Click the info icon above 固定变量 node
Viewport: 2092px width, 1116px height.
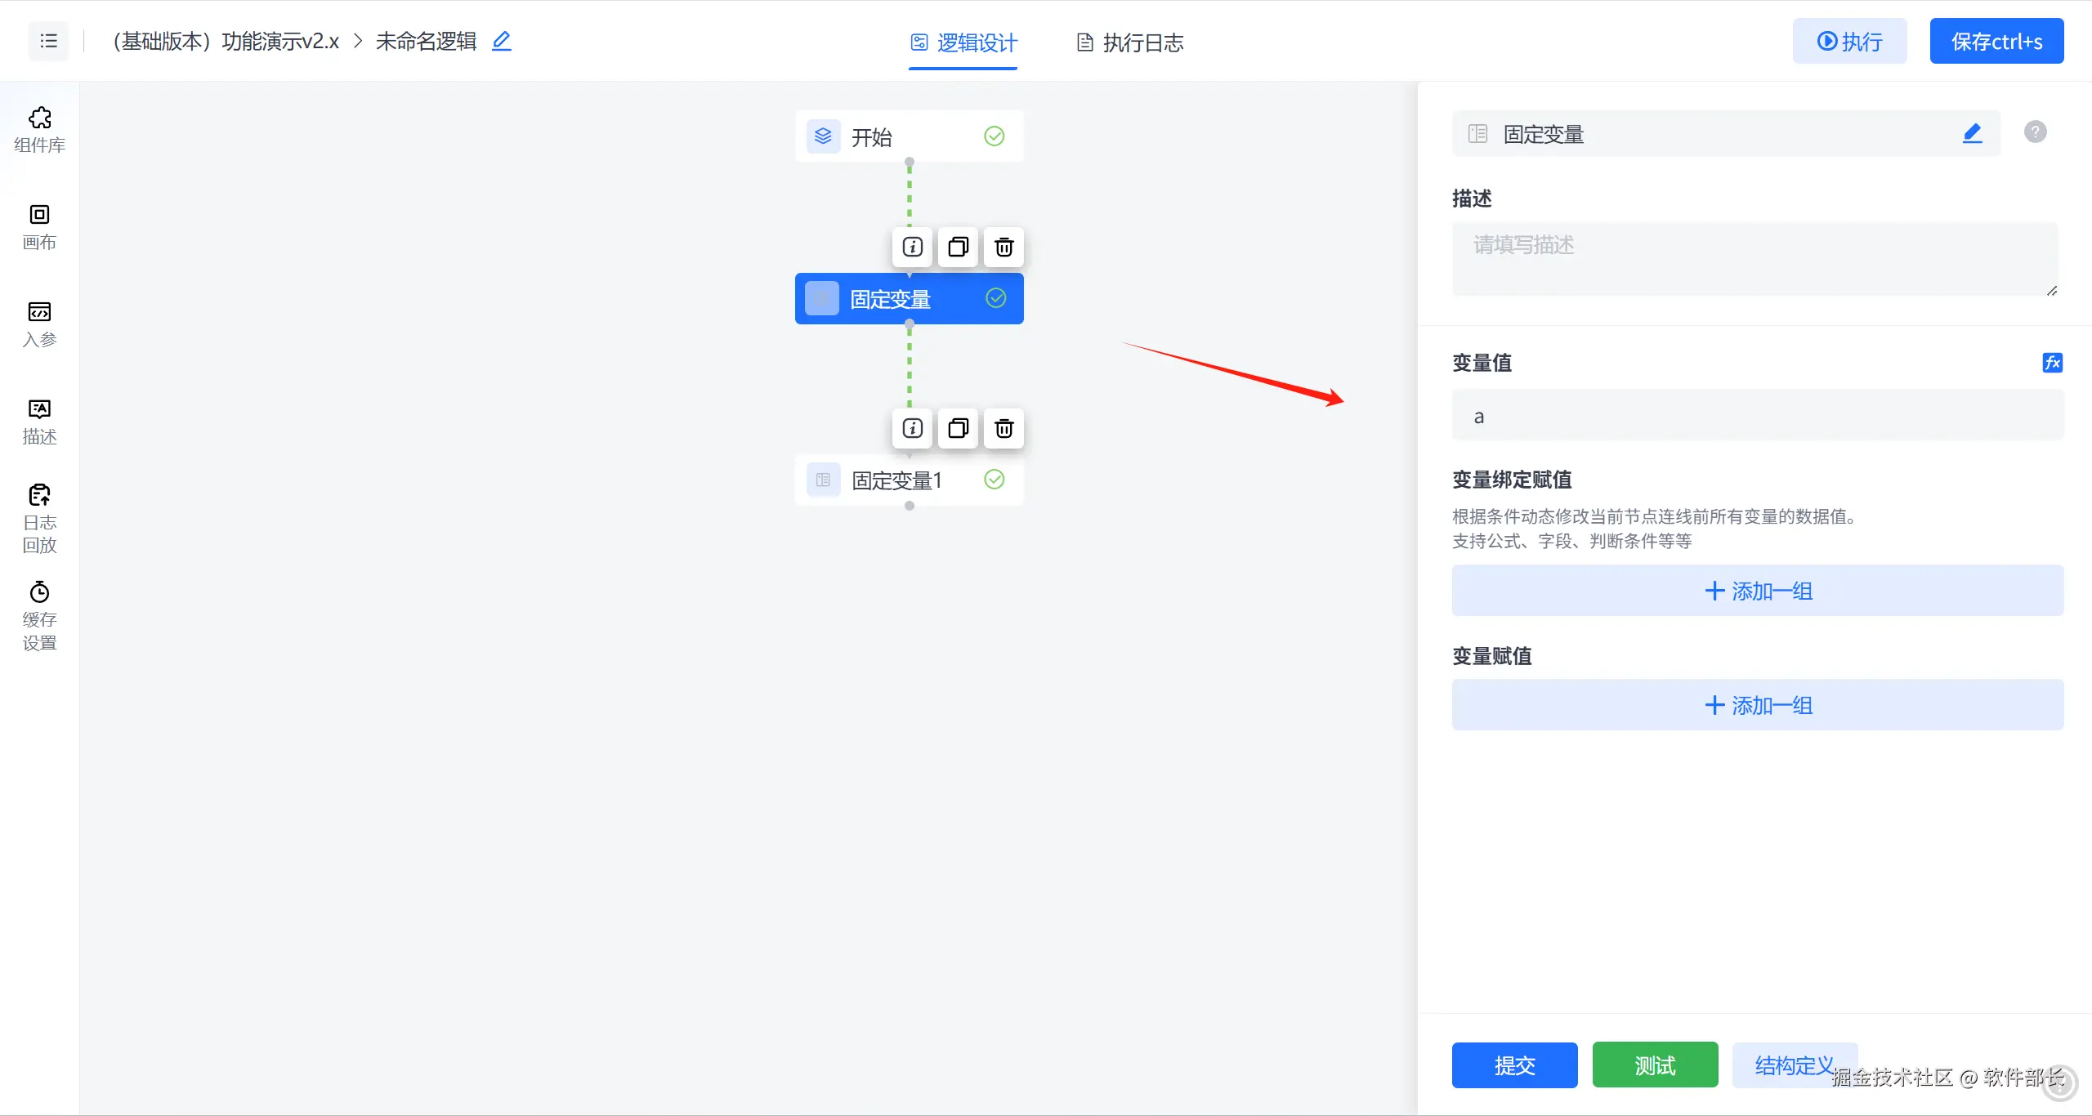[912, 247]
